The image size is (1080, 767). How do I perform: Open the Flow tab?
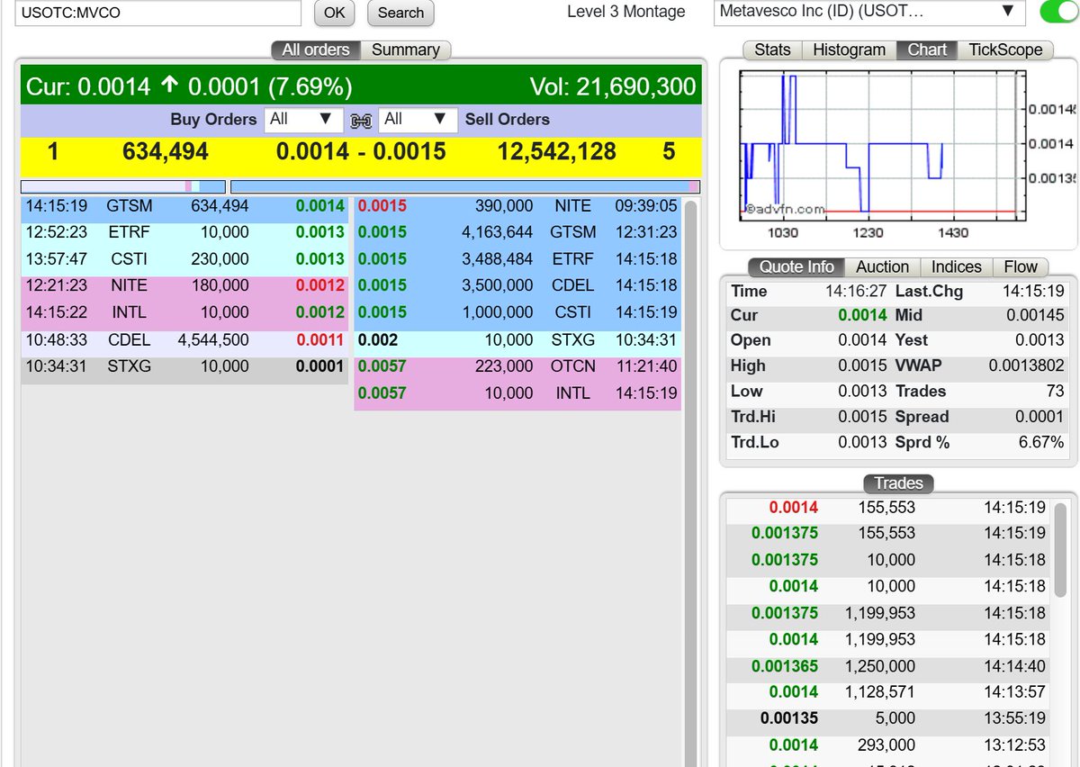[1021, 266]
